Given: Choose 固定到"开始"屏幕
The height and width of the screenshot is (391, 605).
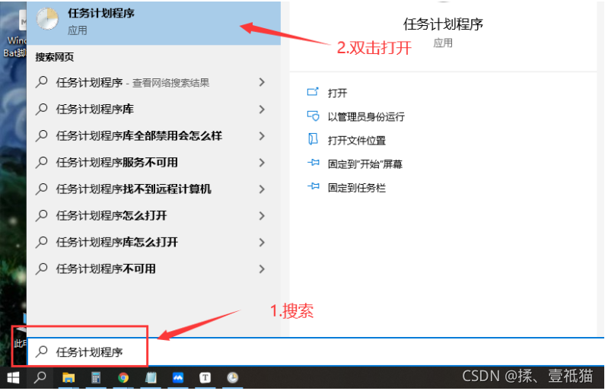Looking at the screenshot, I should (365, 164).
